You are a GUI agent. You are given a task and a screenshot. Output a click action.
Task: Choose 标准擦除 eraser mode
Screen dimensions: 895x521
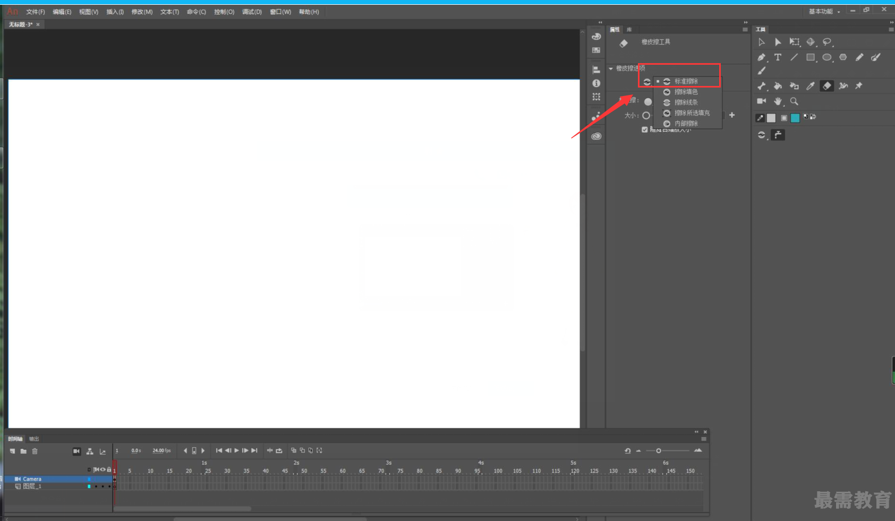tap(688, 81)
